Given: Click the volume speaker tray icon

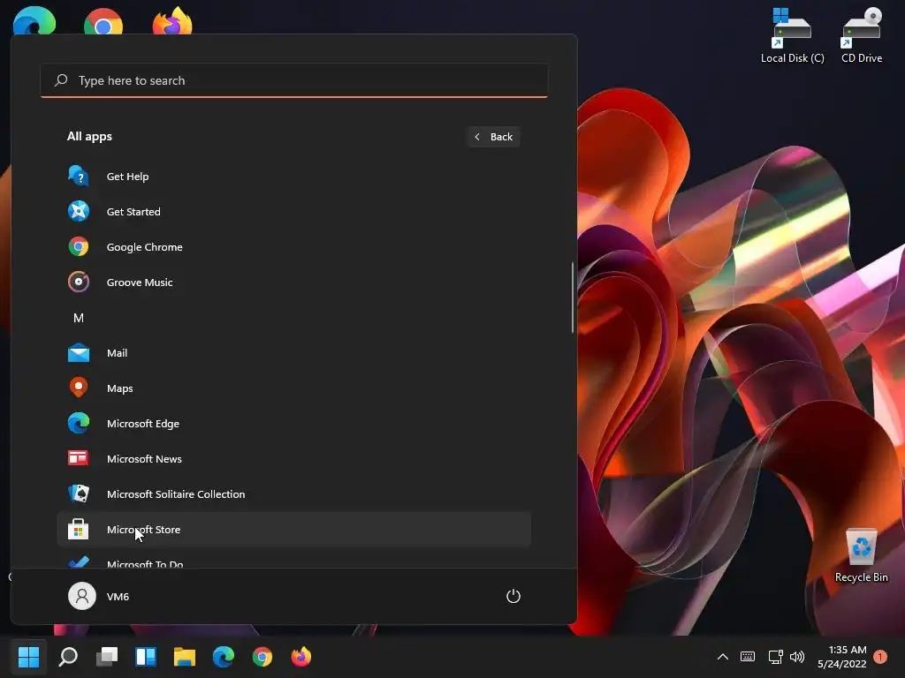Looking at the screenshot, I should click(x=797, y=656).
